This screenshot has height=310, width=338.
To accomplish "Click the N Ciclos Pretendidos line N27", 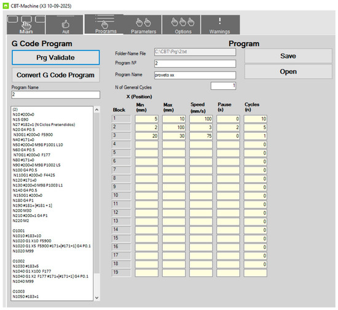I will (44, 124).
